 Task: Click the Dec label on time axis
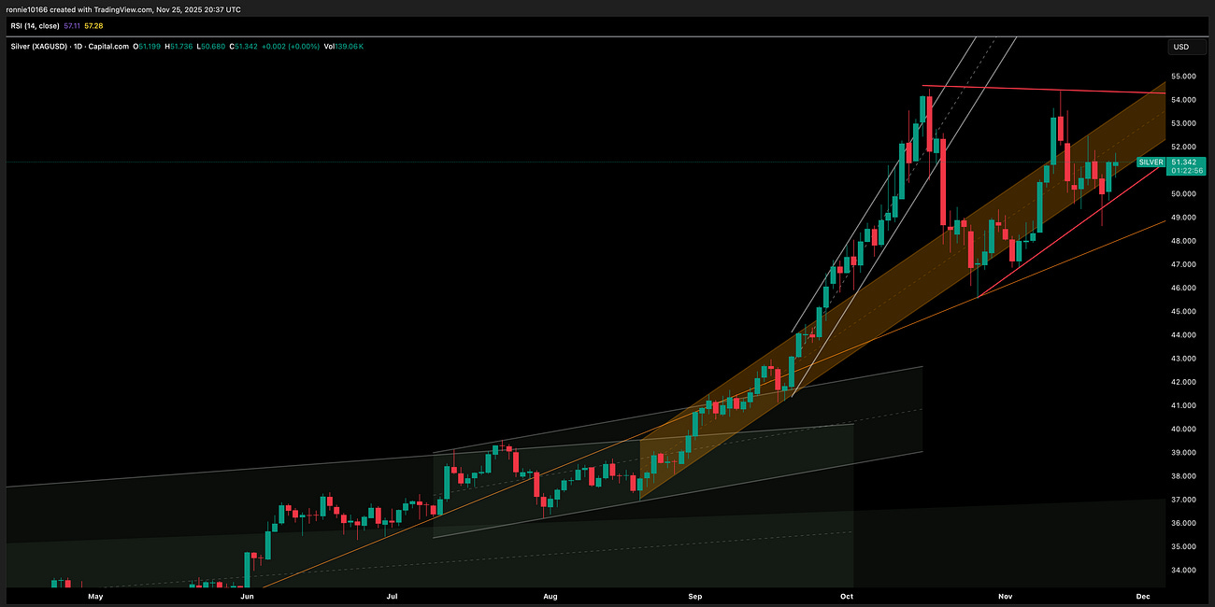1141,596
